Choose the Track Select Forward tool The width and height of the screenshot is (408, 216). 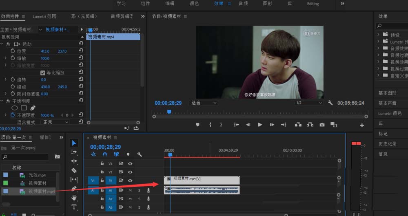[x=74, y=152]
